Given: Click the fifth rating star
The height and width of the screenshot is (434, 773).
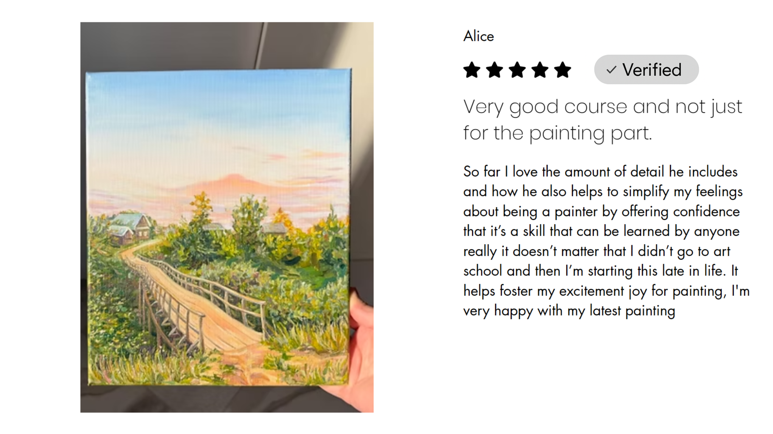Looking at the screenshot, I should (x=563, y=70).
